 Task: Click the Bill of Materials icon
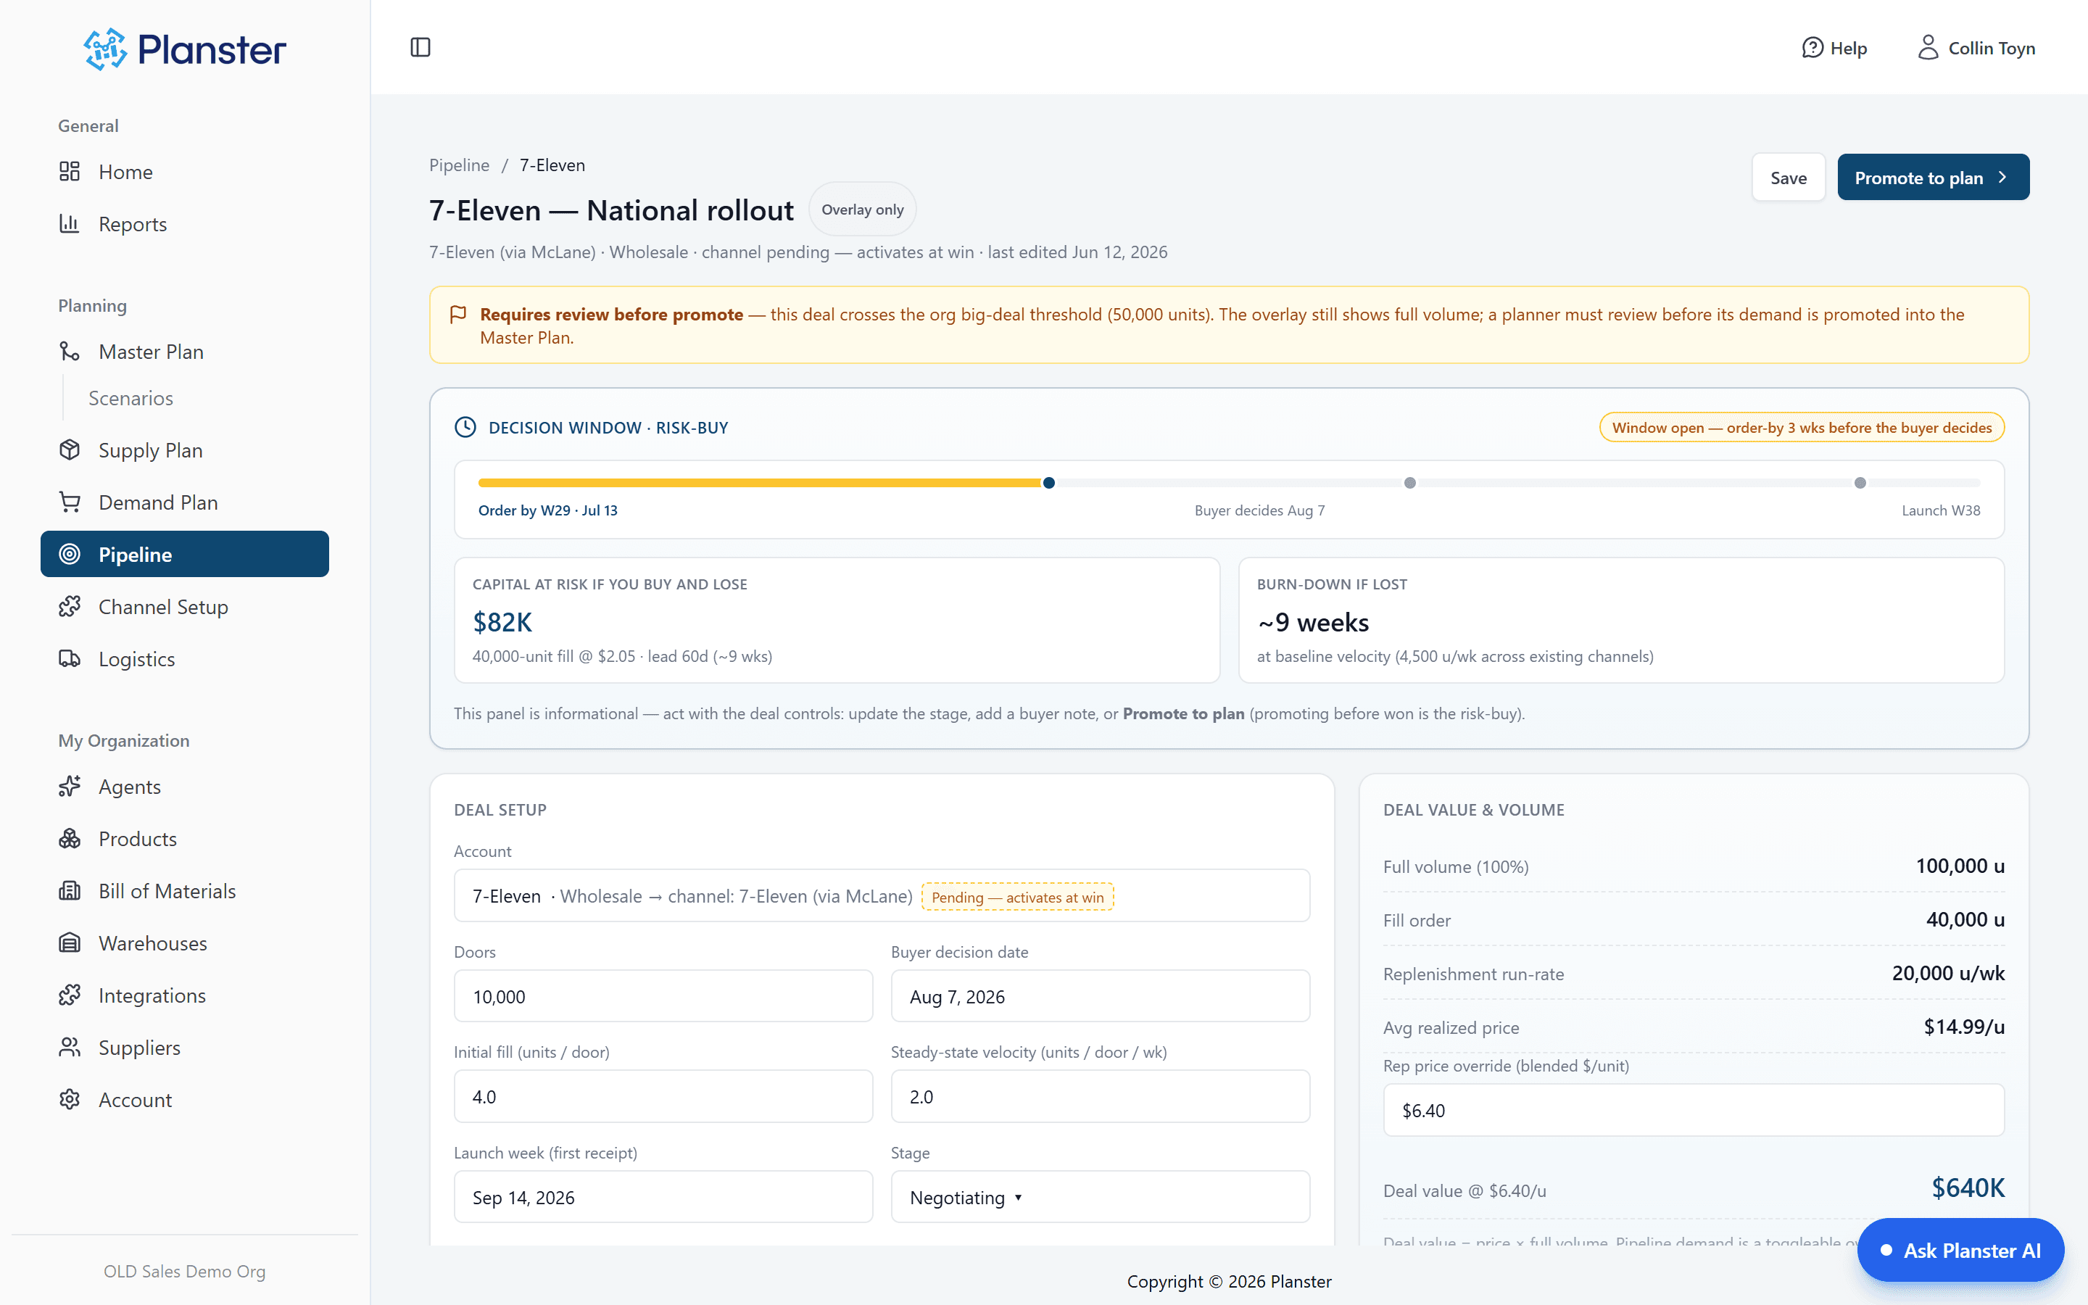pos(70,892)
